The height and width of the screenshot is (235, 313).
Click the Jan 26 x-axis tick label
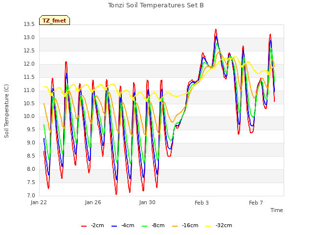click(x=93, y=202)
